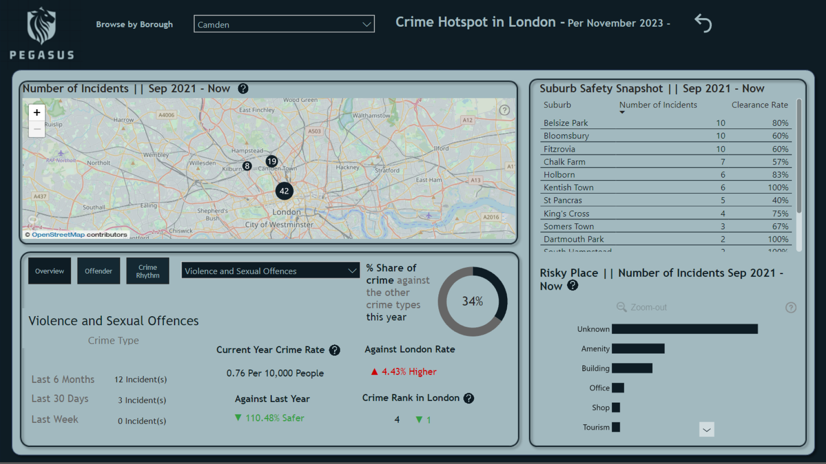The image size is (826, 464).
Task: Select map cluster marker 19
Action: (x=272, y=162)
